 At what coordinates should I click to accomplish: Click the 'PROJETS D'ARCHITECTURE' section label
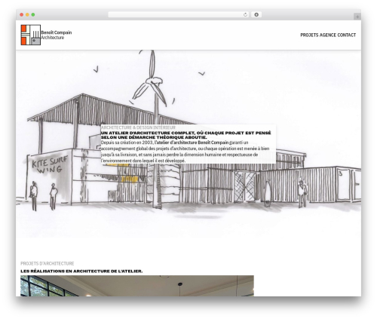point(48,263)
